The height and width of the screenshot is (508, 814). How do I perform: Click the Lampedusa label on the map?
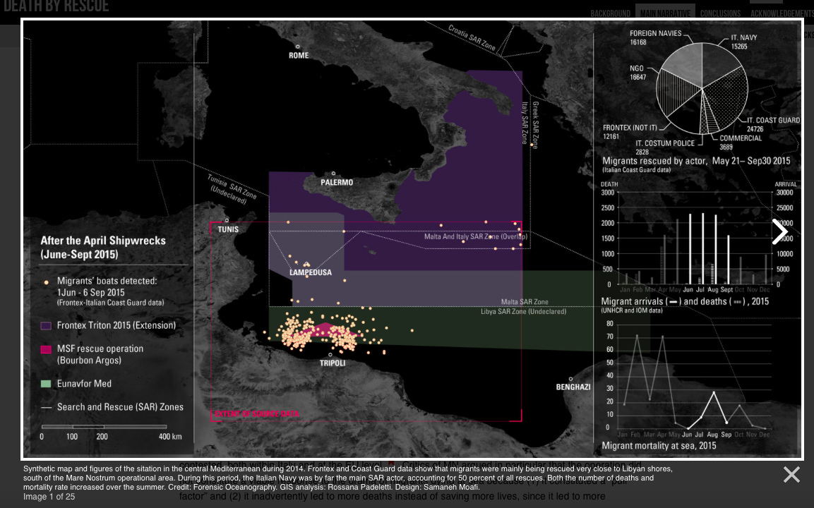(310, 272)
